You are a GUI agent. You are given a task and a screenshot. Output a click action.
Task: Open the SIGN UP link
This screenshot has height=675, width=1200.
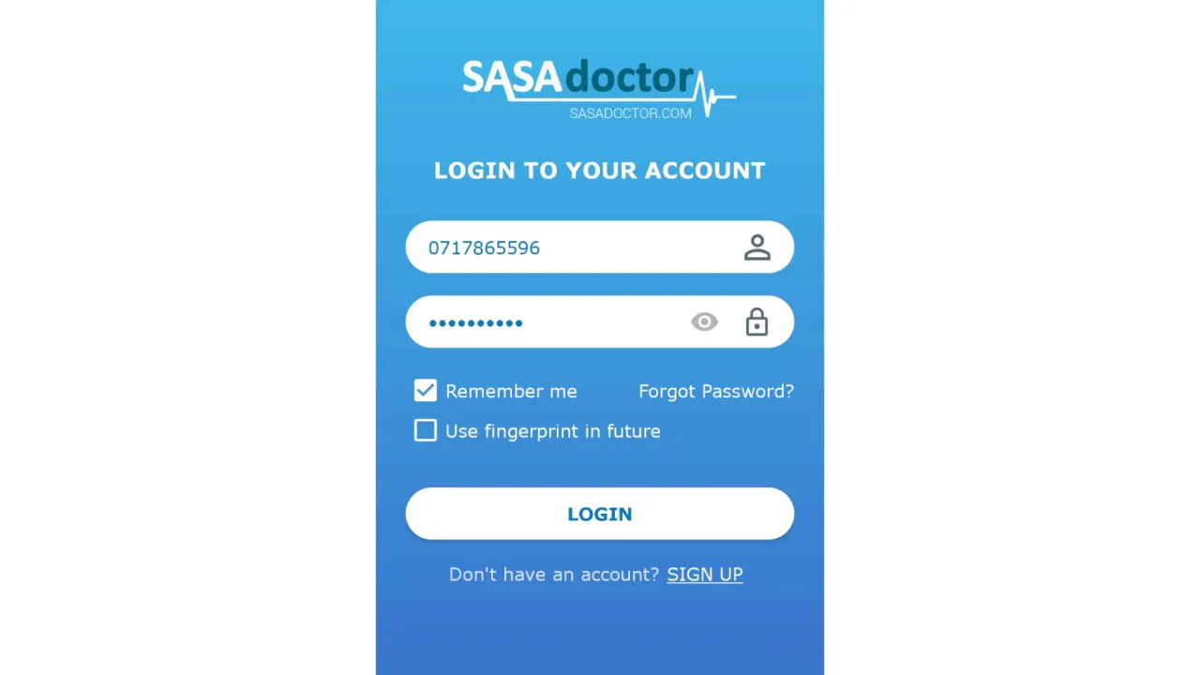(705, 575)
